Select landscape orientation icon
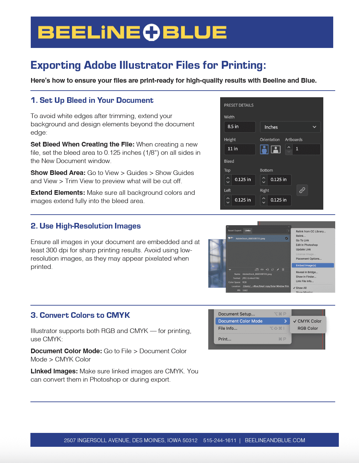Image resolution: width=359 pixels, height=463 pixels. click(276, 149)
